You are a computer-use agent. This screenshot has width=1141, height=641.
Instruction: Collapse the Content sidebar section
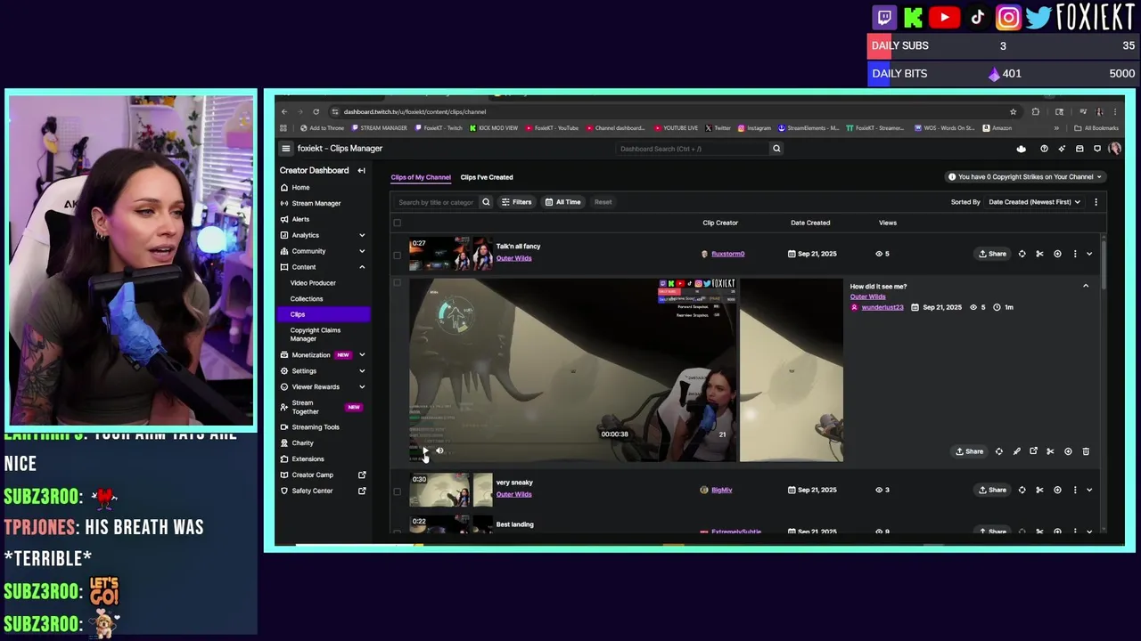362,267
